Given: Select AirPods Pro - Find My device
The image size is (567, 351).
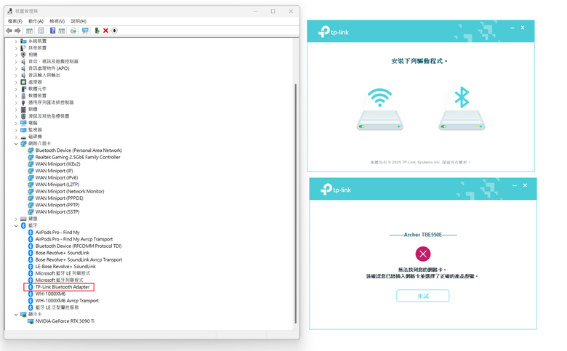Looking at the screenshot, I should tap(57, 233).
